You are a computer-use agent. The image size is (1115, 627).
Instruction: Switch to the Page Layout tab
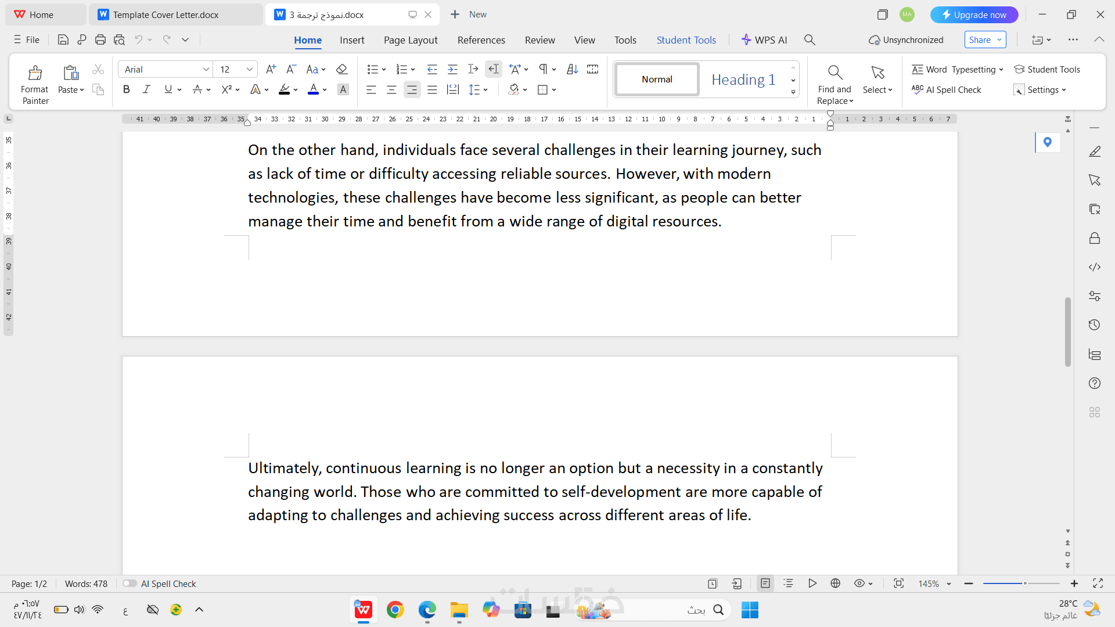pyautogui.click(x=411, y=39)
